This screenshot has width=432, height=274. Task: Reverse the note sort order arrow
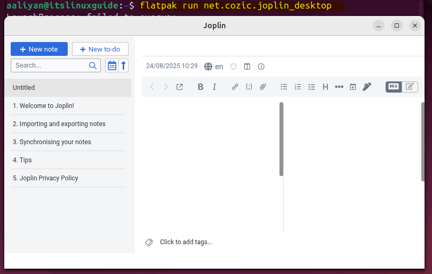124,65
